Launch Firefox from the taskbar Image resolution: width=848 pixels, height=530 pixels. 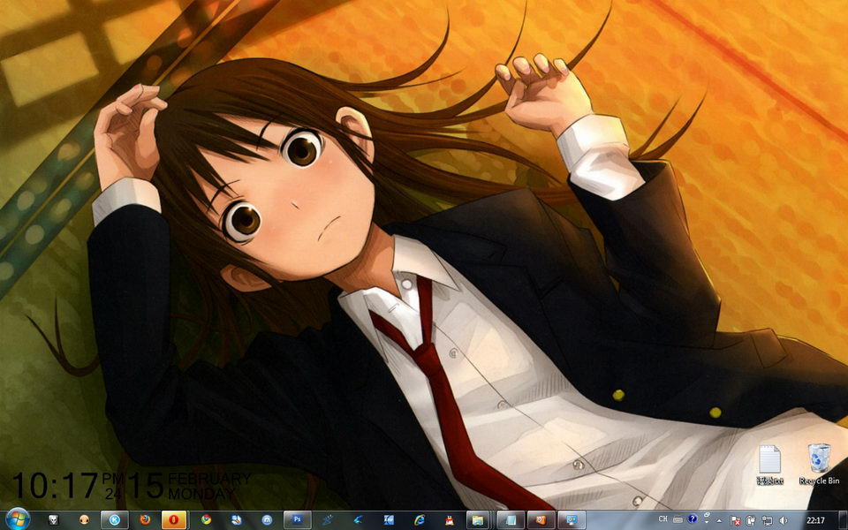(x=145, y=519)
